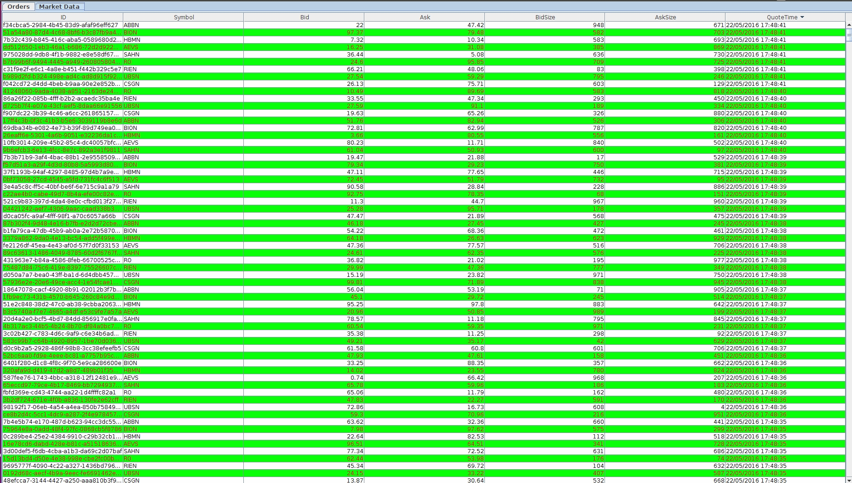Image resolution: width=852 pixels, height=483 pixels.
Task: Click Ask value 91.1
Action: 477,106
